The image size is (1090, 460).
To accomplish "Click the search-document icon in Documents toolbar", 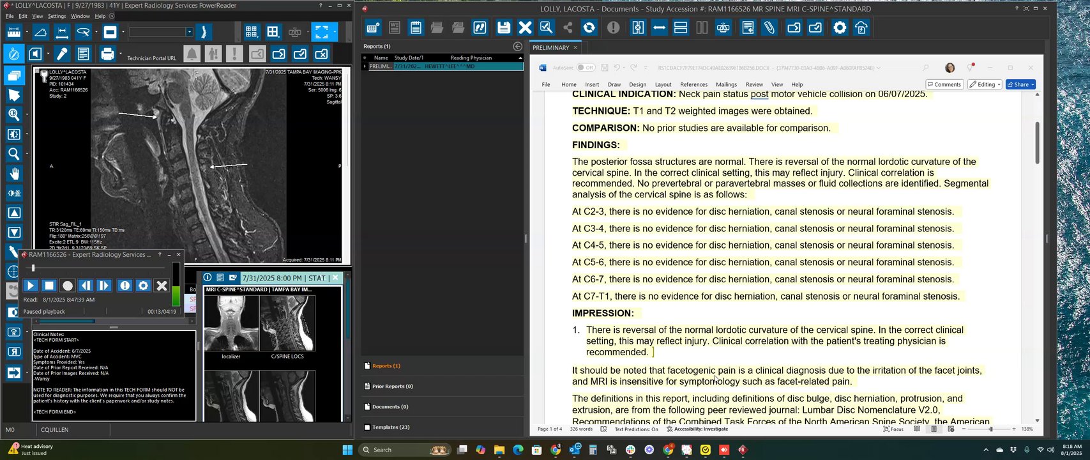I will [x=546, y=27].
